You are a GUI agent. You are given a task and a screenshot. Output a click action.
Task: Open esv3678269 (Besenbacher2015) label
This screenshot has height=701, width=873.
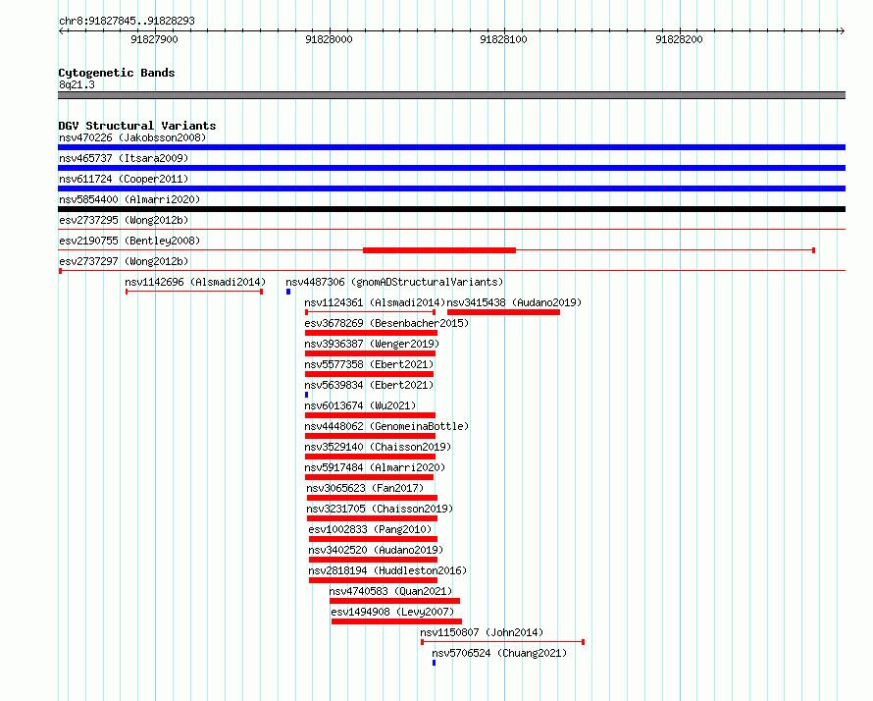coord(386,323)
